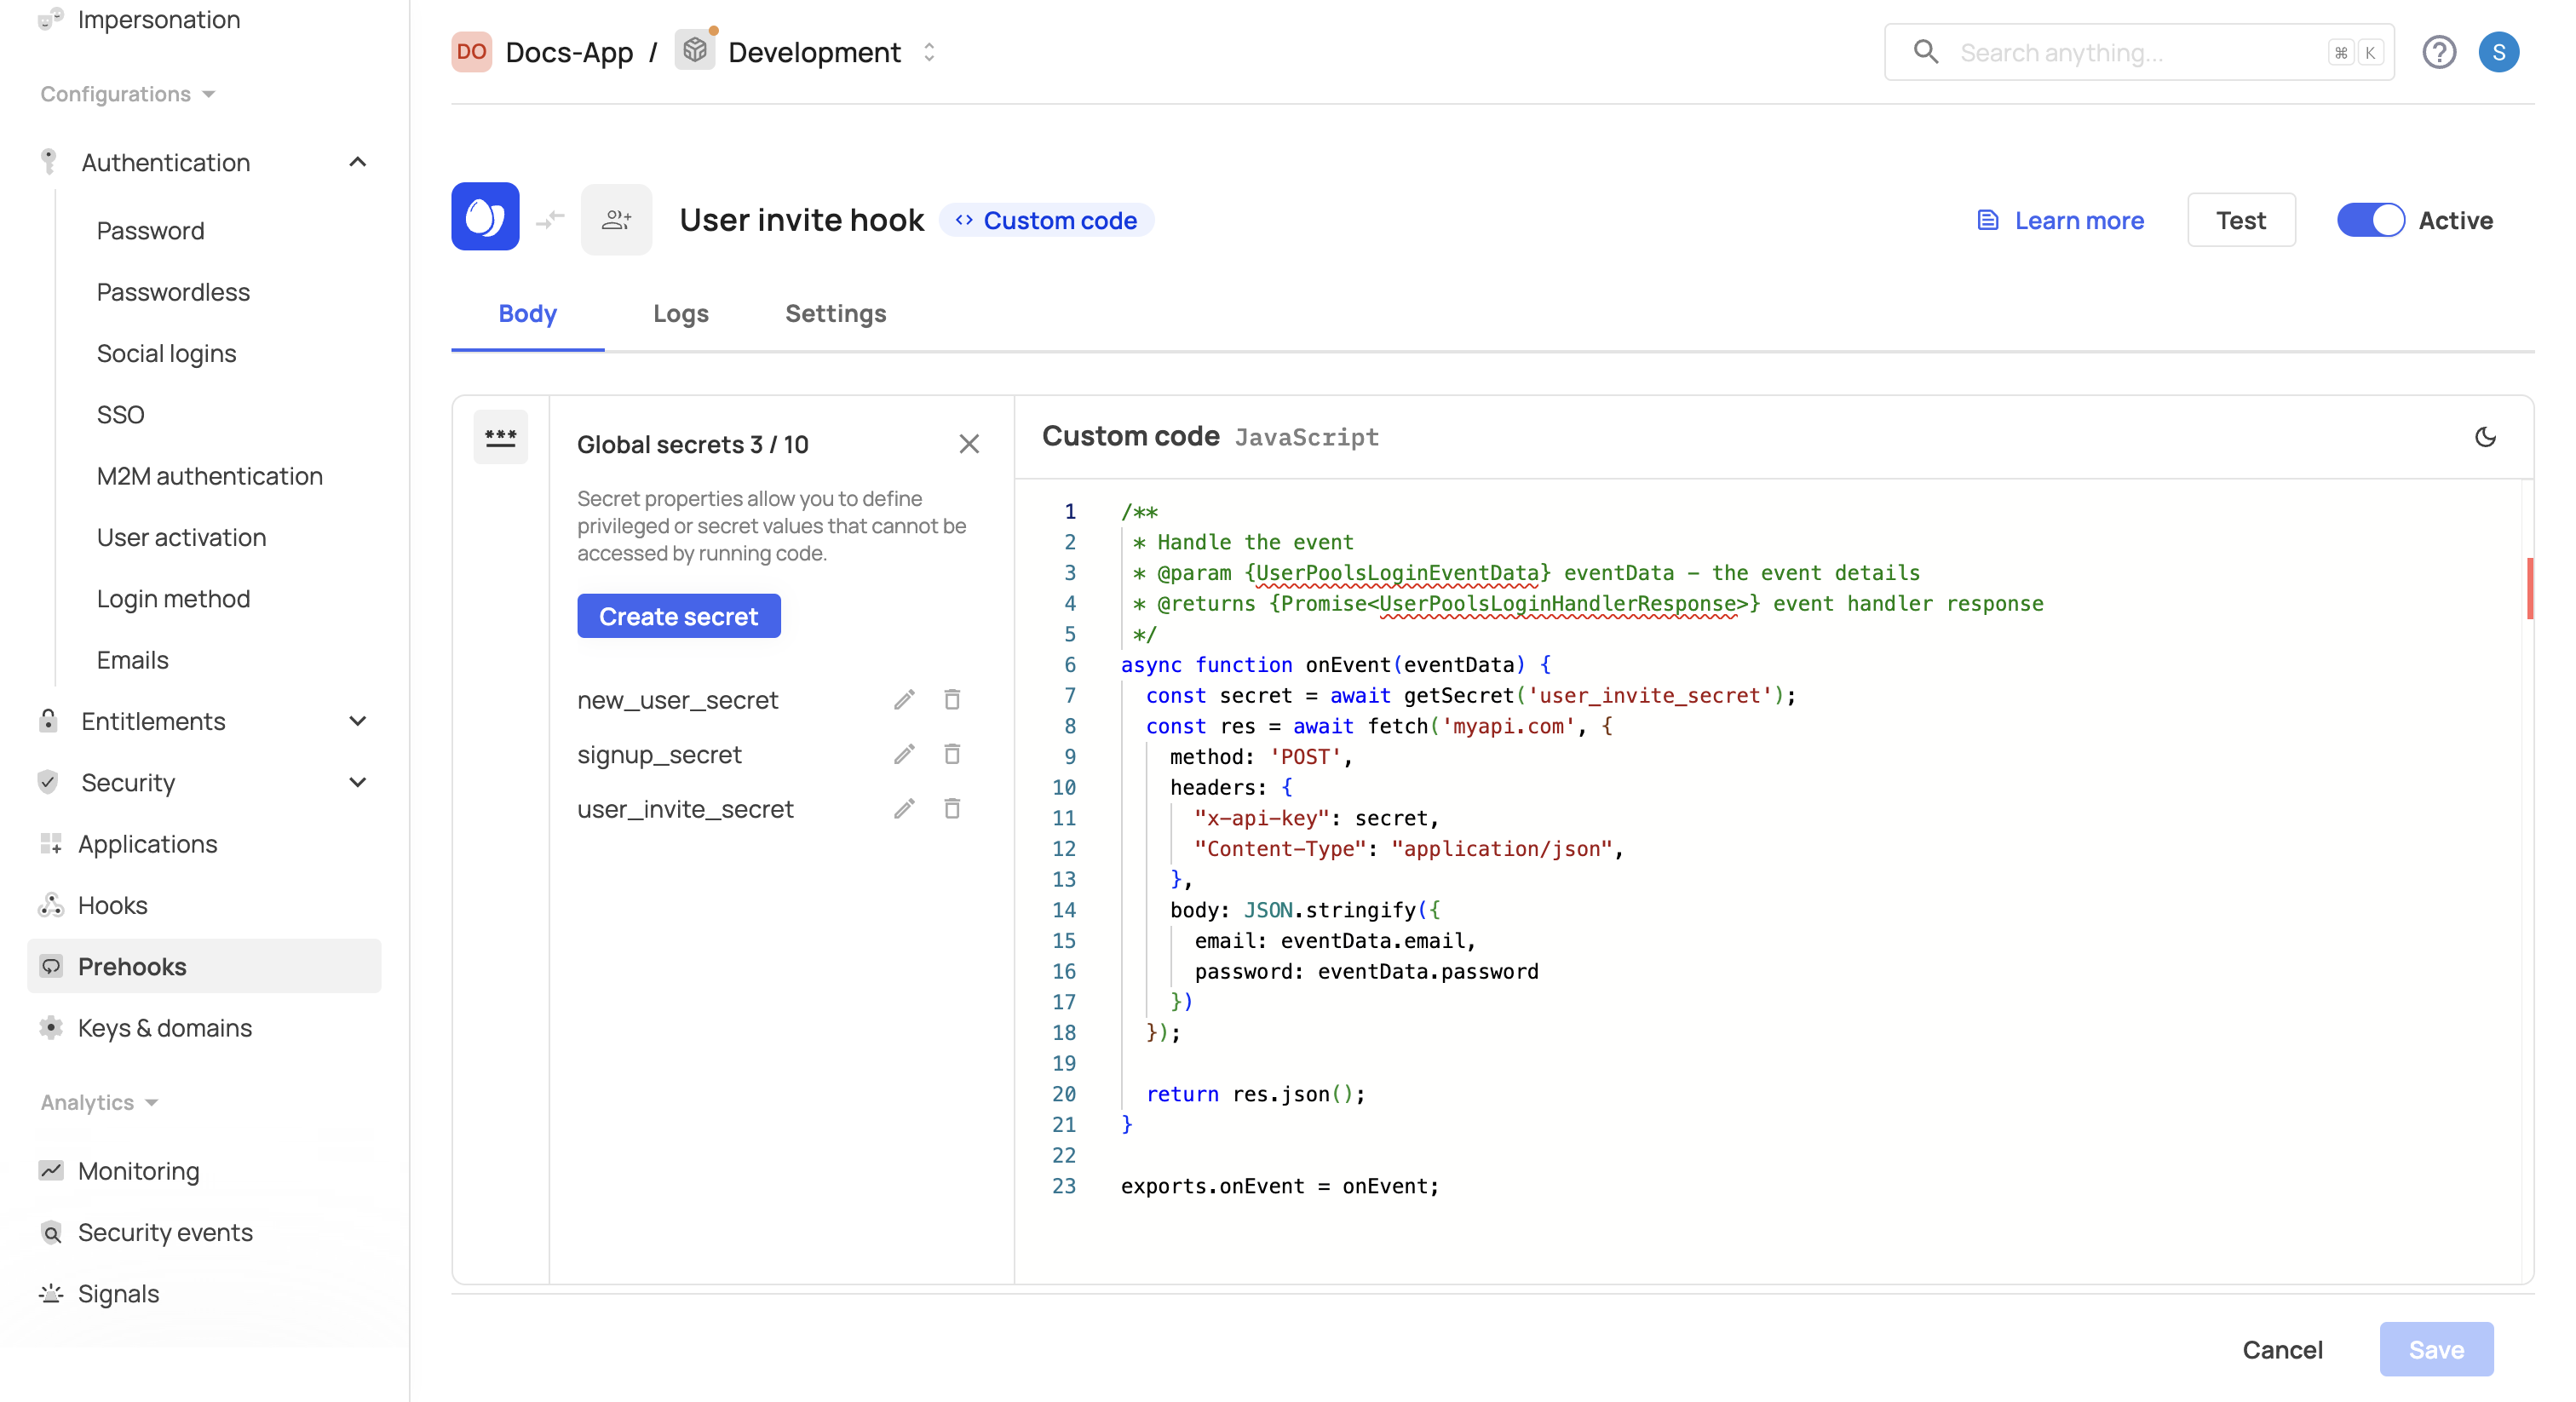Switch to the Logs tab
The height and width of the screenshot is (1402, 2576).
[x=680, y=313]
